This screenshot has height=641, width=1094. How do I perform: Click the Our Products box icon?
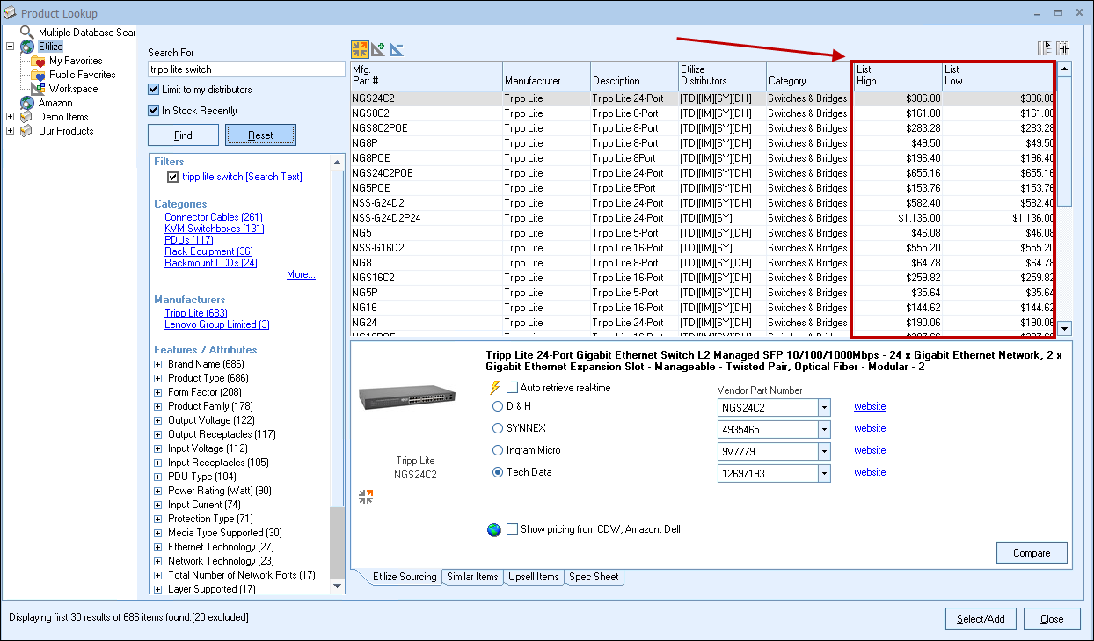pyautogui.click(x=27, y=131)
